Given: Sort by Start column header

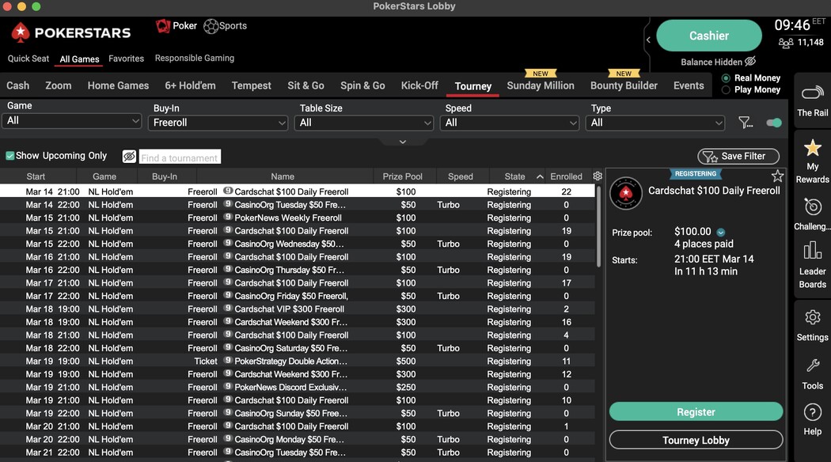Looking at the screenshot, I should pos(36,176).
